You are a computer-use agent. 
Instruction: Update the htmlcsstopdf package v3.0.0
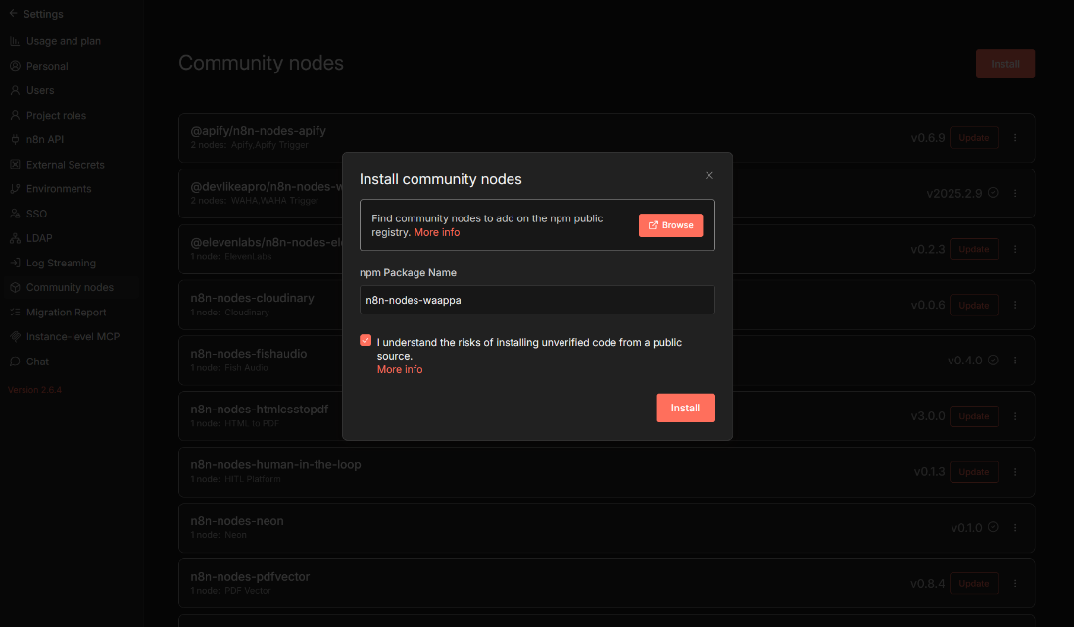[973, 416]
